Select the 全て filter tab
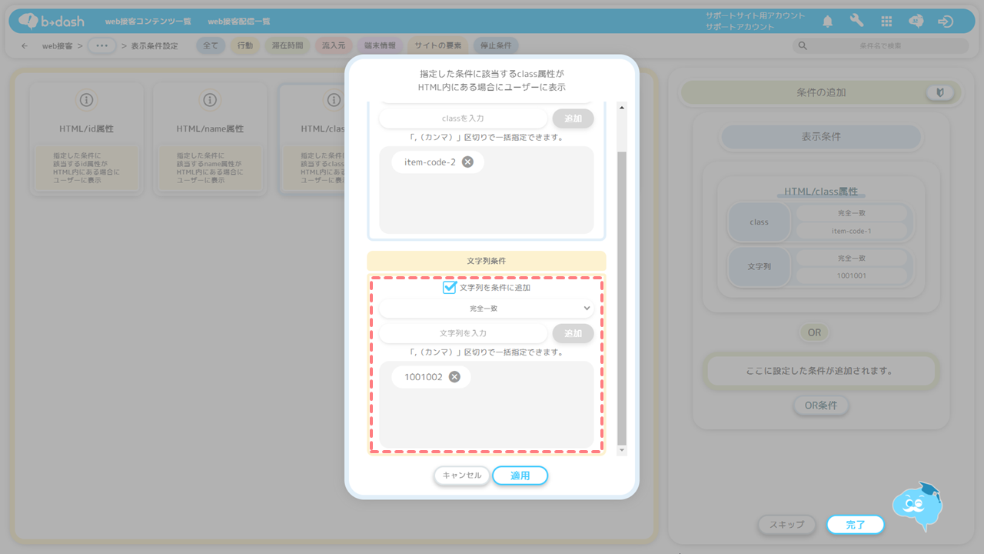 [x=211, y=46]
